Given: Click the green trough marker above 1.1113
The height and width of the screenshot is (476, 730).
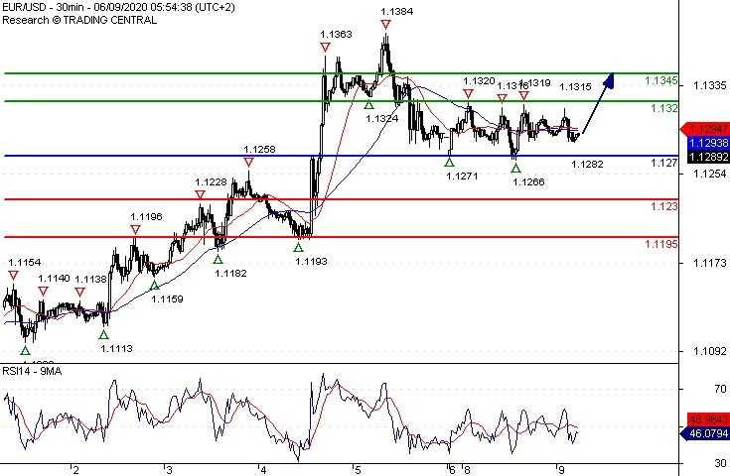Looking at the screenshot, I should (x=104, y=335).
